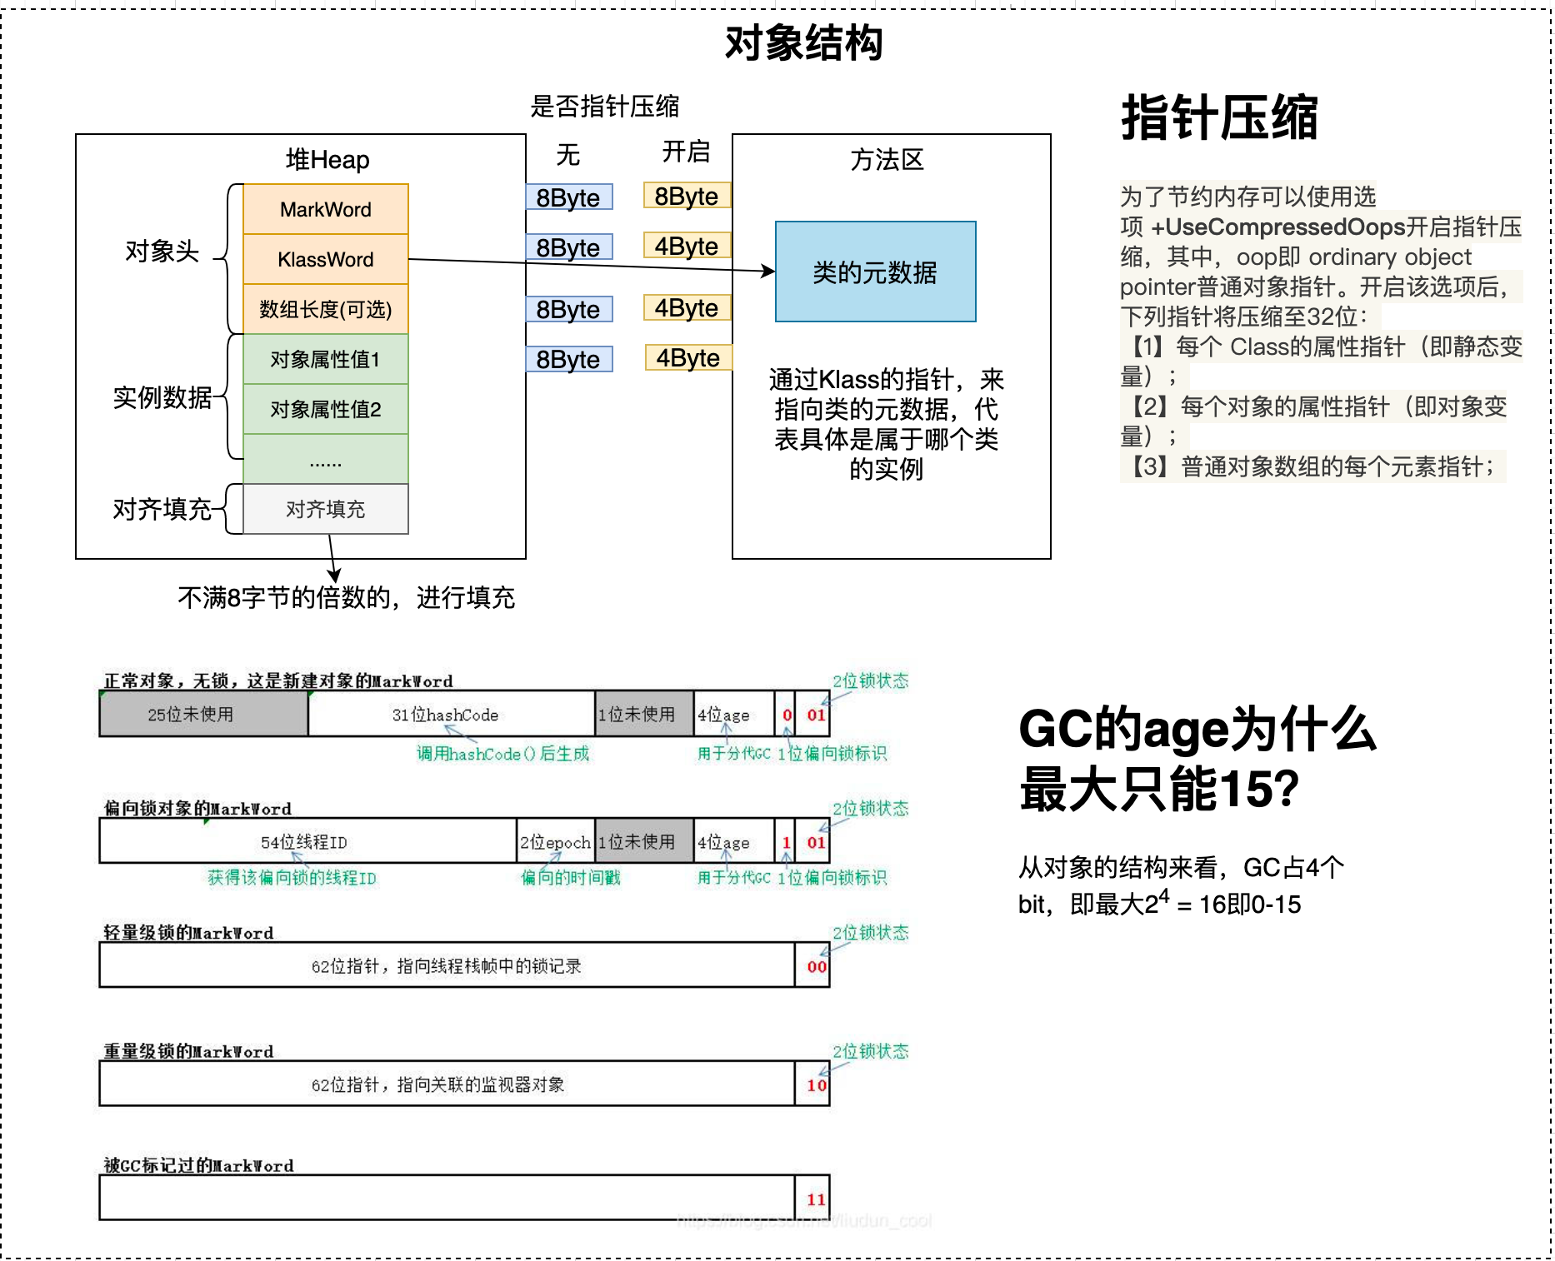Click the 【3】普通对象数组 line
This screenshot has width=1555, height=1261.
point(1312,466)
